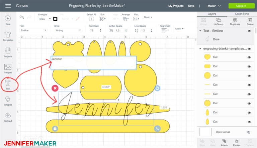Toggle visibility of the second circle Cut layer
Image resolution: width=257 pixels, height=148 pixels.
(249, 103)
